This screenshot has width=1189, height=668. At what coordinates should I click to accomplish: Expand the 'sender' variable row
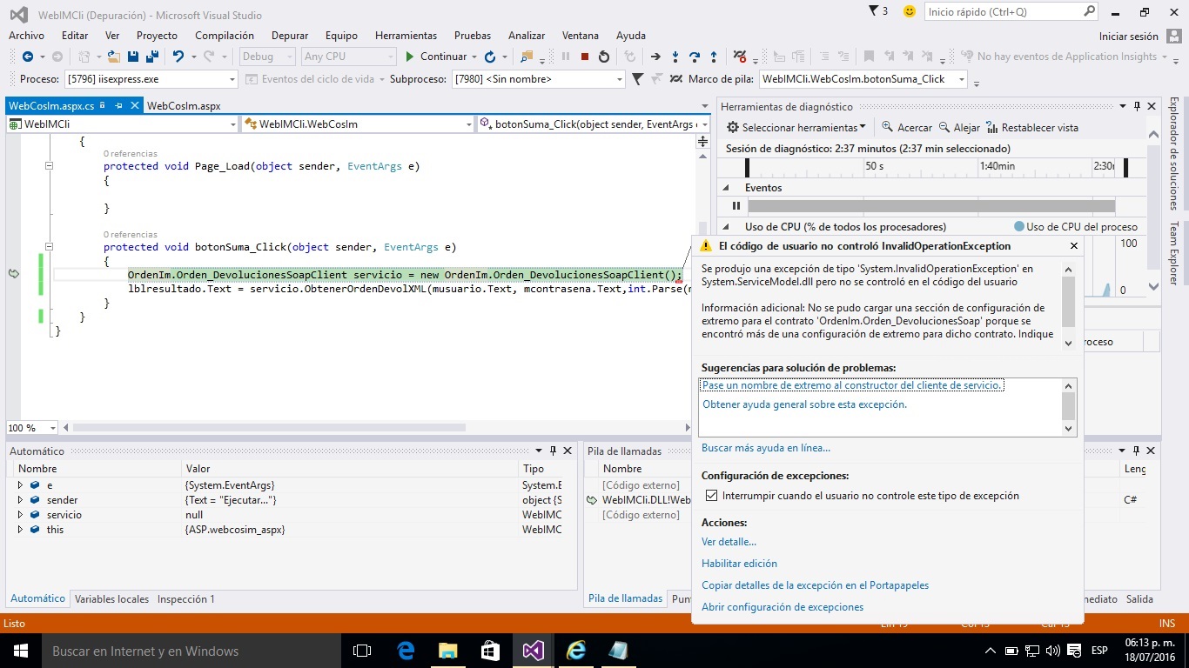pyautogui.click(x=20, y=500)
